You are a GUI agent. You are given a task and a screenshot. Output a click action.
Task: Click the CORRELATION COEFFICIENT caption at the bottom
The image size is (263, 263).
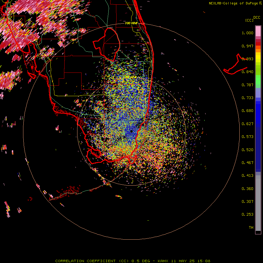point(133,261)
